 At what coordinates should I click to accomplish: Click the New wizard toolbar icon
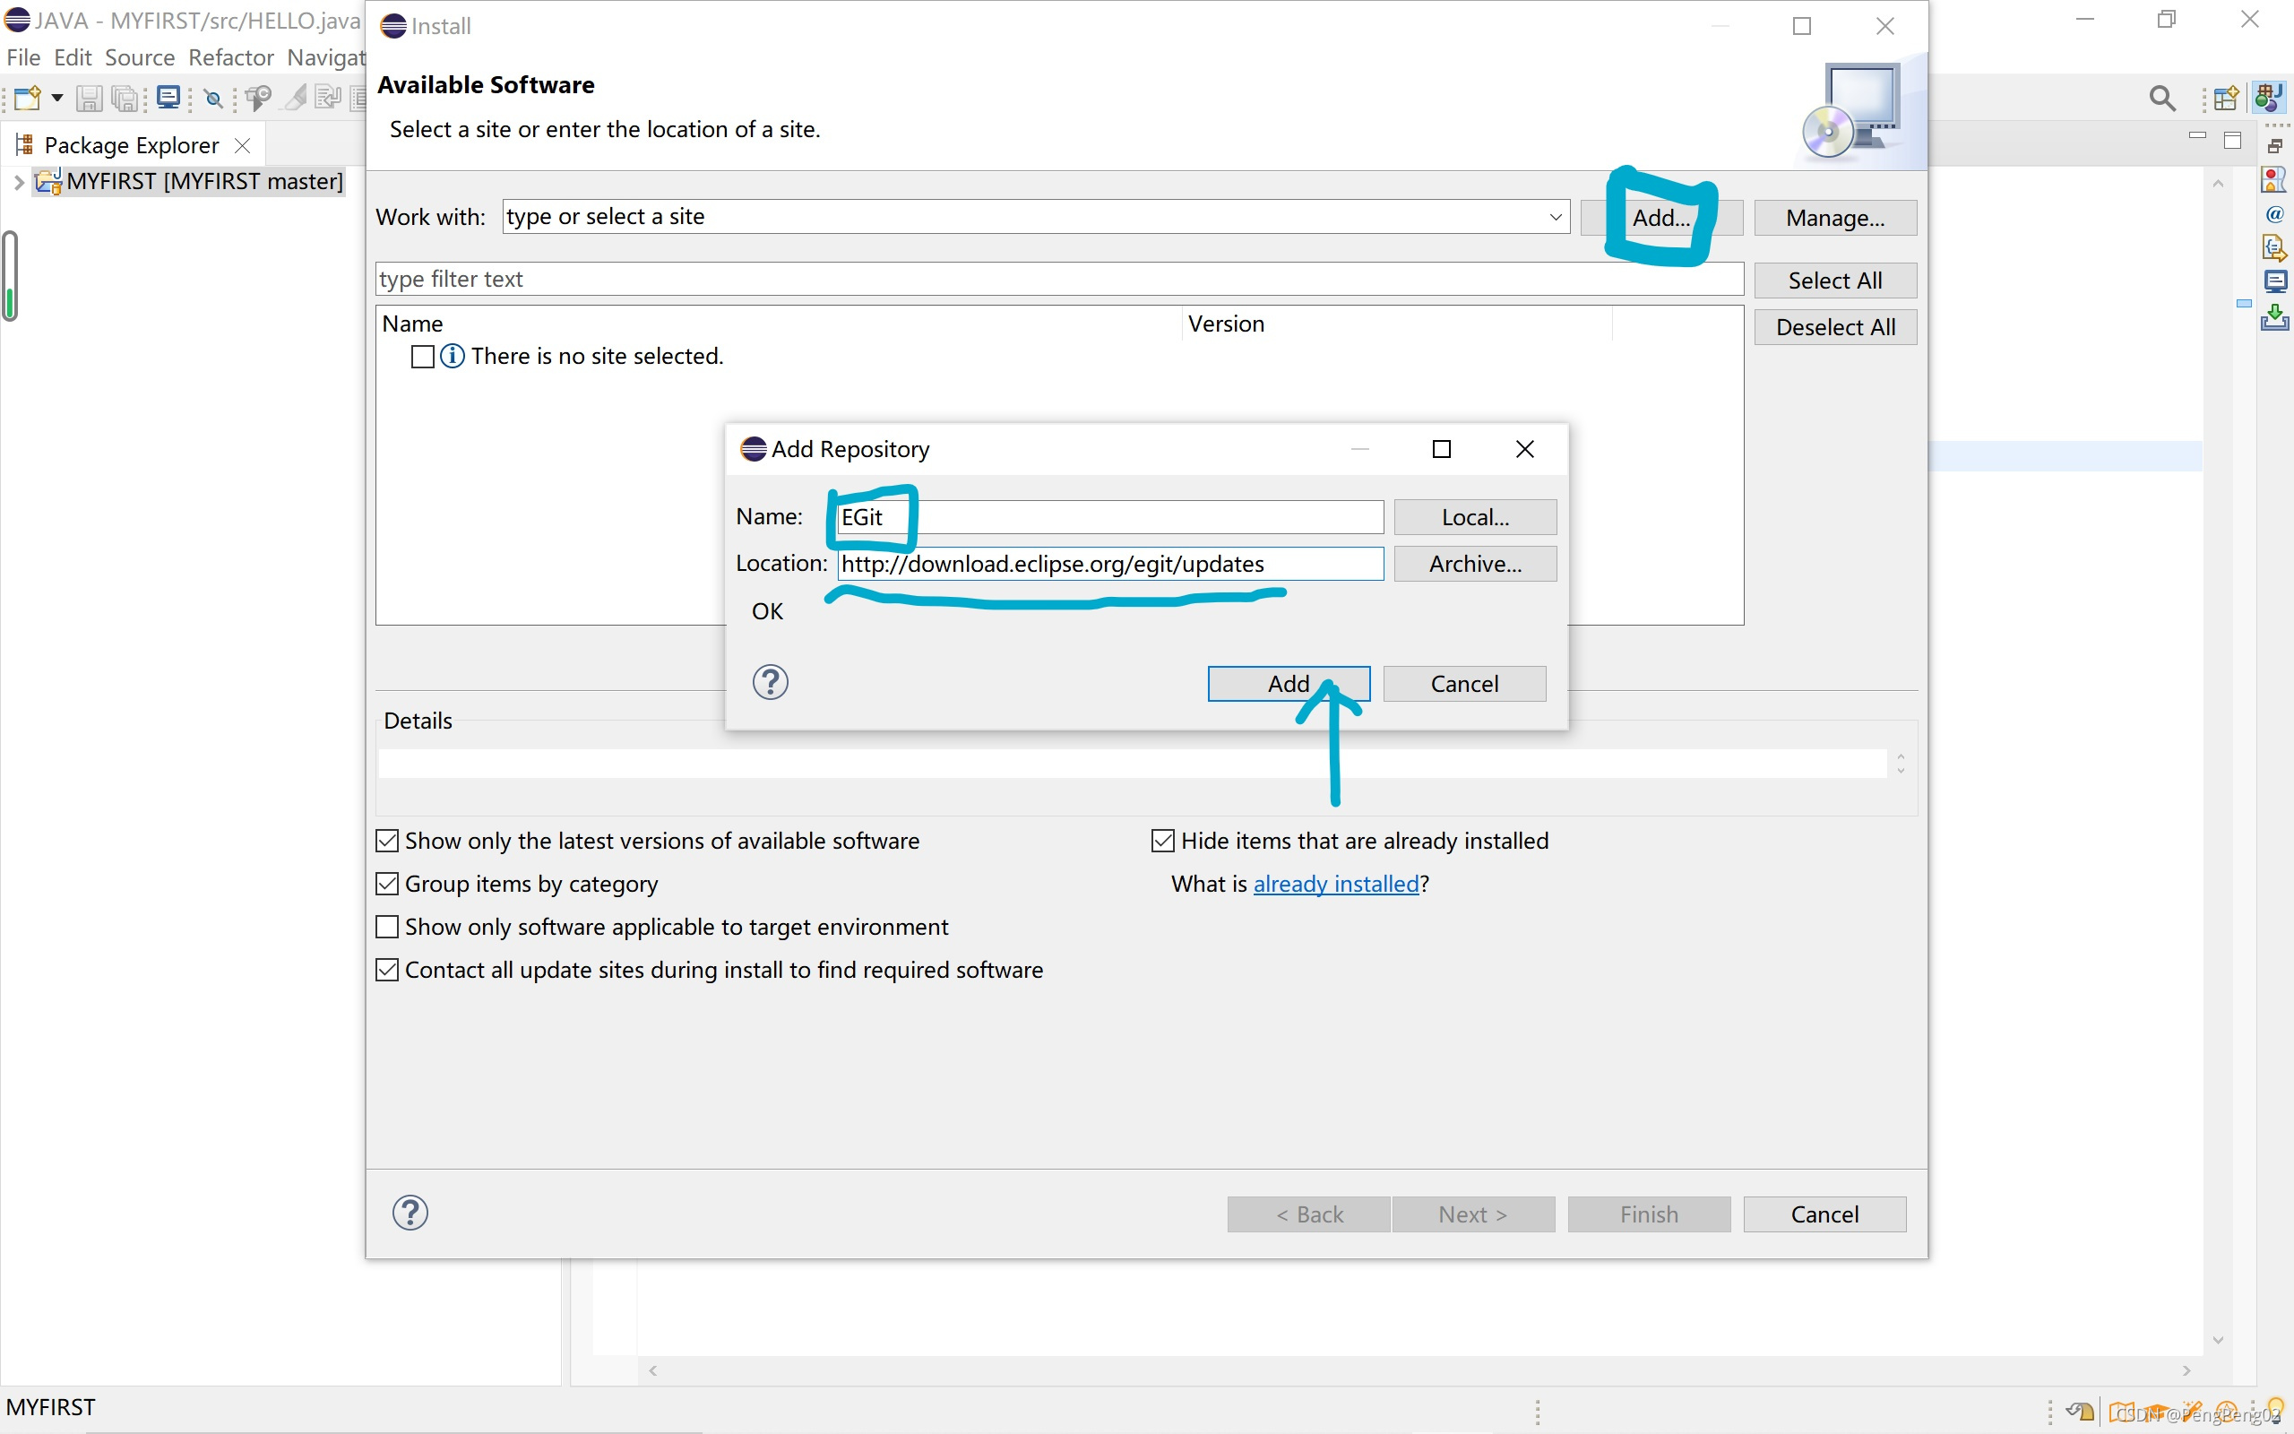[x=27, y=98]
